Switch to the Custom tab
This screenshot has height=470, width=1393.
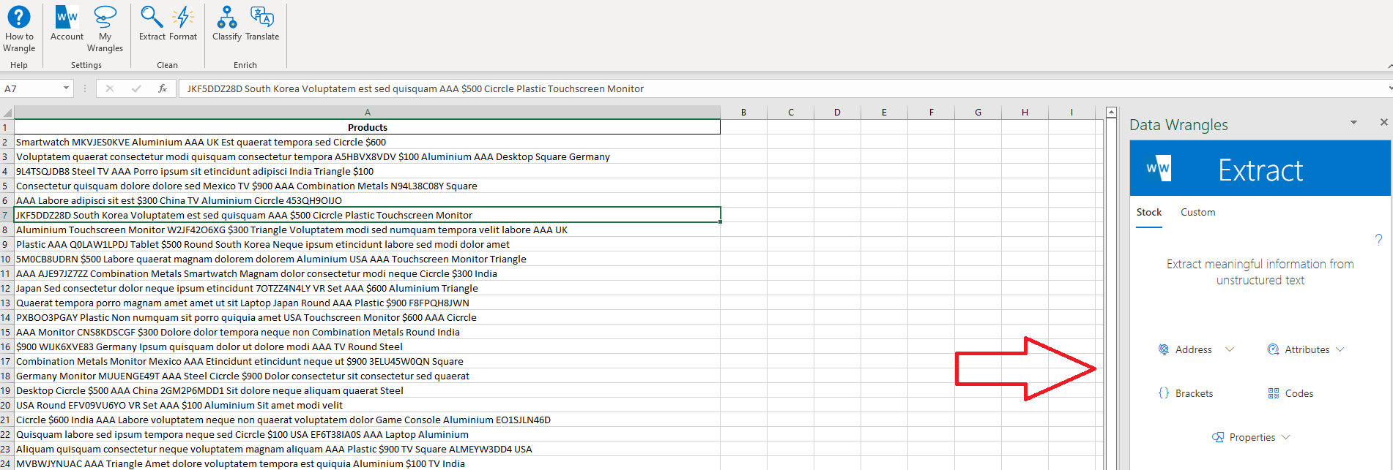pos(1197,213)
